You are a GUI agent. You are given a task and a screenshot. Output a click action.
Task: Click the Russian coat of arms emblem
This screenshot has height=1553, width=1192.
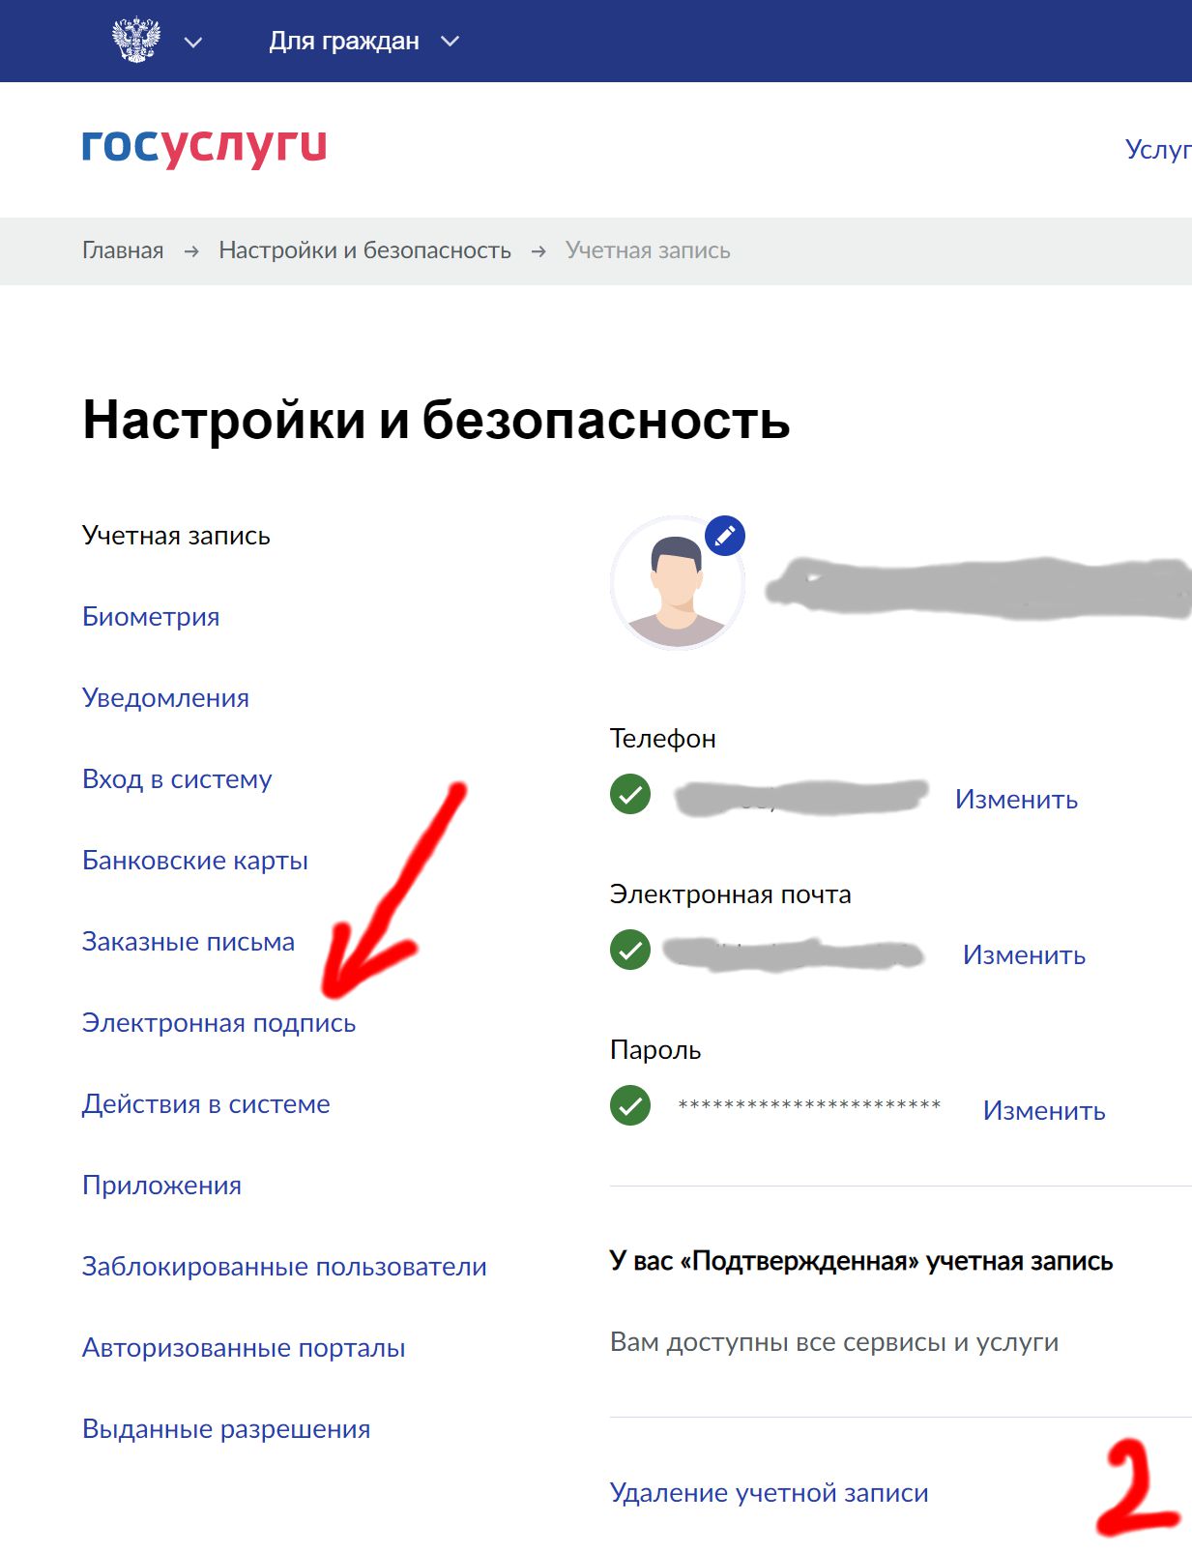pos(136,41)
